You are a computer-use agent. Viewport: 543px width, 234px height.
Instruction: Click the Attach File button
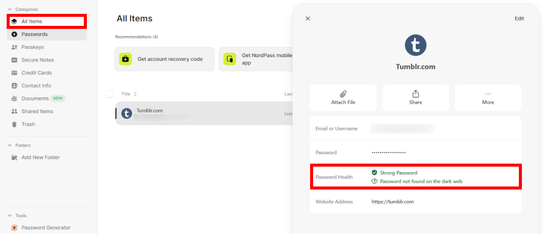click(343, 97)
